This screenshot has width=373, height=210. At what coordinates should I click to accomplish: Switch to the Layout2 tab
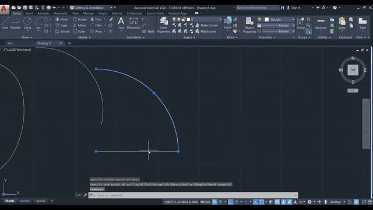(x=40, y=201)
